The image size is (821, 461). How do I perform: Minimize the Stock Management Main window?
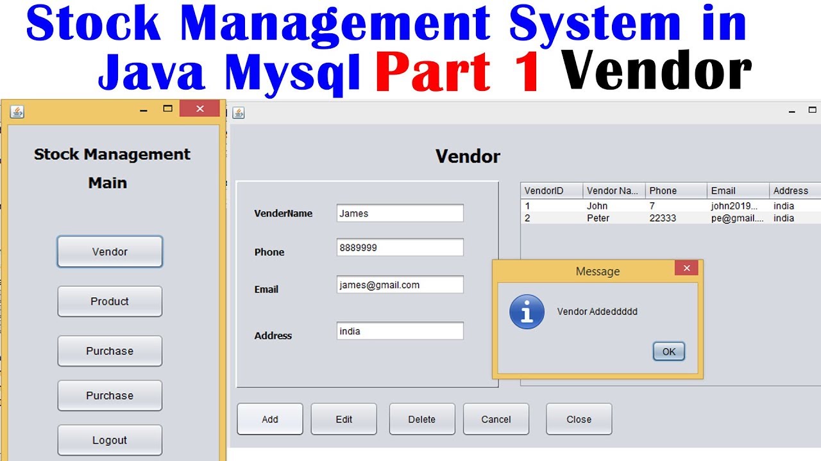tap(144, 109)
